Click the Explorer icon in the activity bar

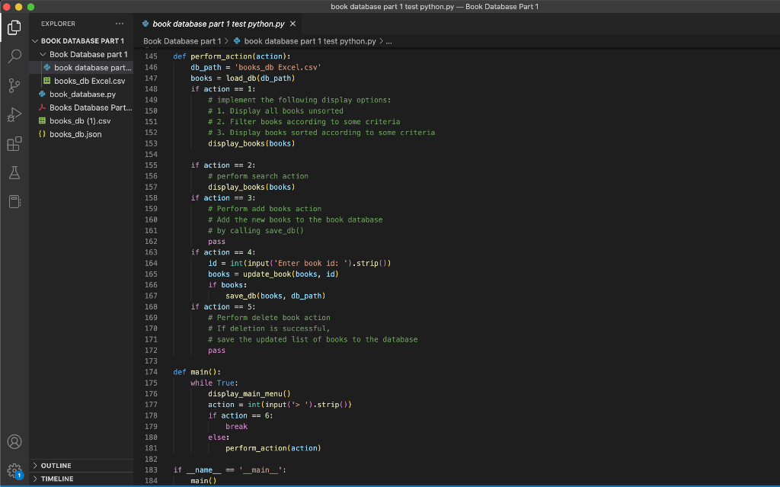click(14, 27)
